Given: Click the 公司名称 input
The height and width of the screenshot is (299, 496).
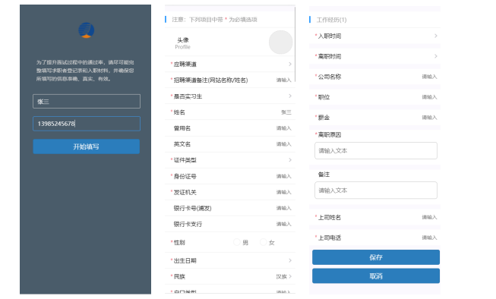Looking at the screenshot, I should pyautogui.click(x=429, y=77).
